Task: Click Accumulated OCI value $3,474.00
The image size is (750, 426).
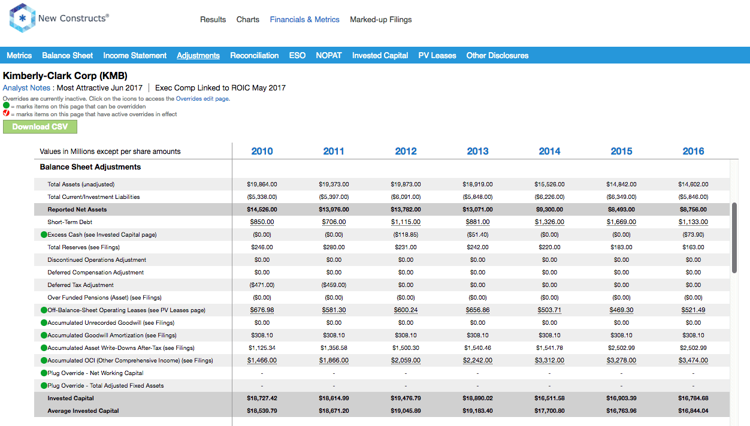Action: 693,361
